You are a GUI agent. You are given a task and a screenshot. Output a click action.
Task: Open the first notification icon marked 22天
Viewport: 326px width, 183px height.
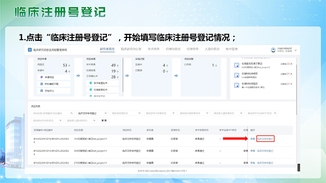236,66
